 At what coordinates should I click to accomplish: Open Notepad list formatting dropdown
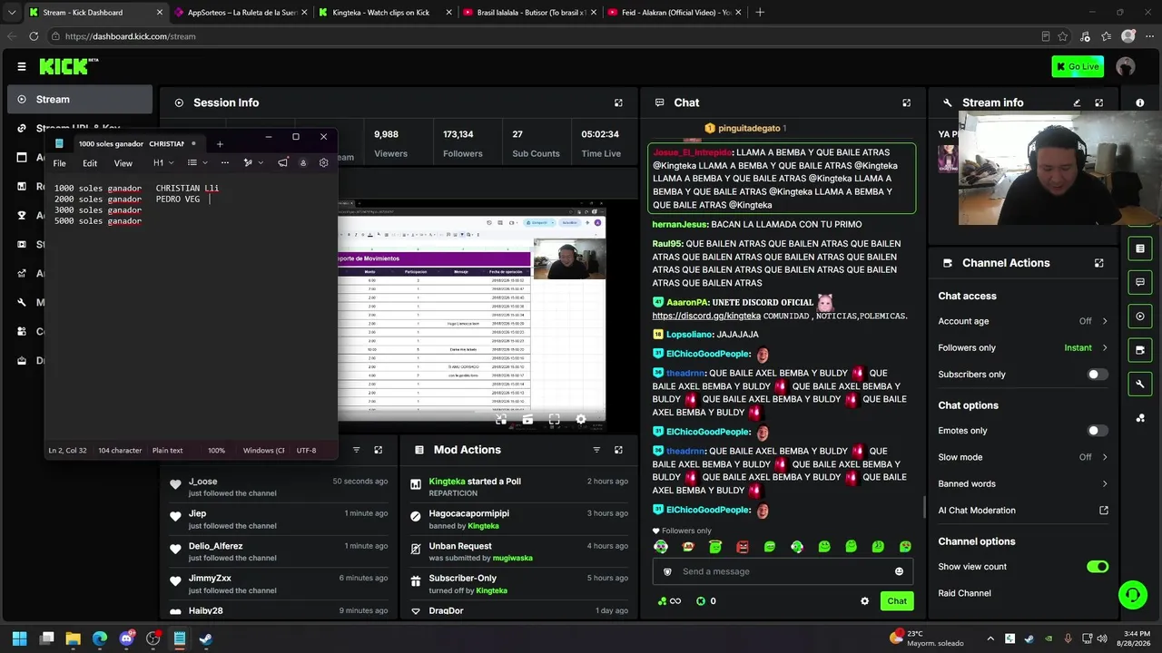coord(197,163)
